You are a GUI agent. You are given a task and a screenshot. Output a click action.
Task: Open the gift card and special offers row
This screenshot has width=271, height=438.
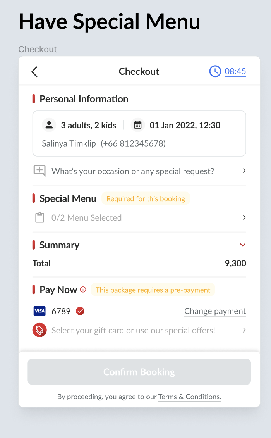pos(133,331)
